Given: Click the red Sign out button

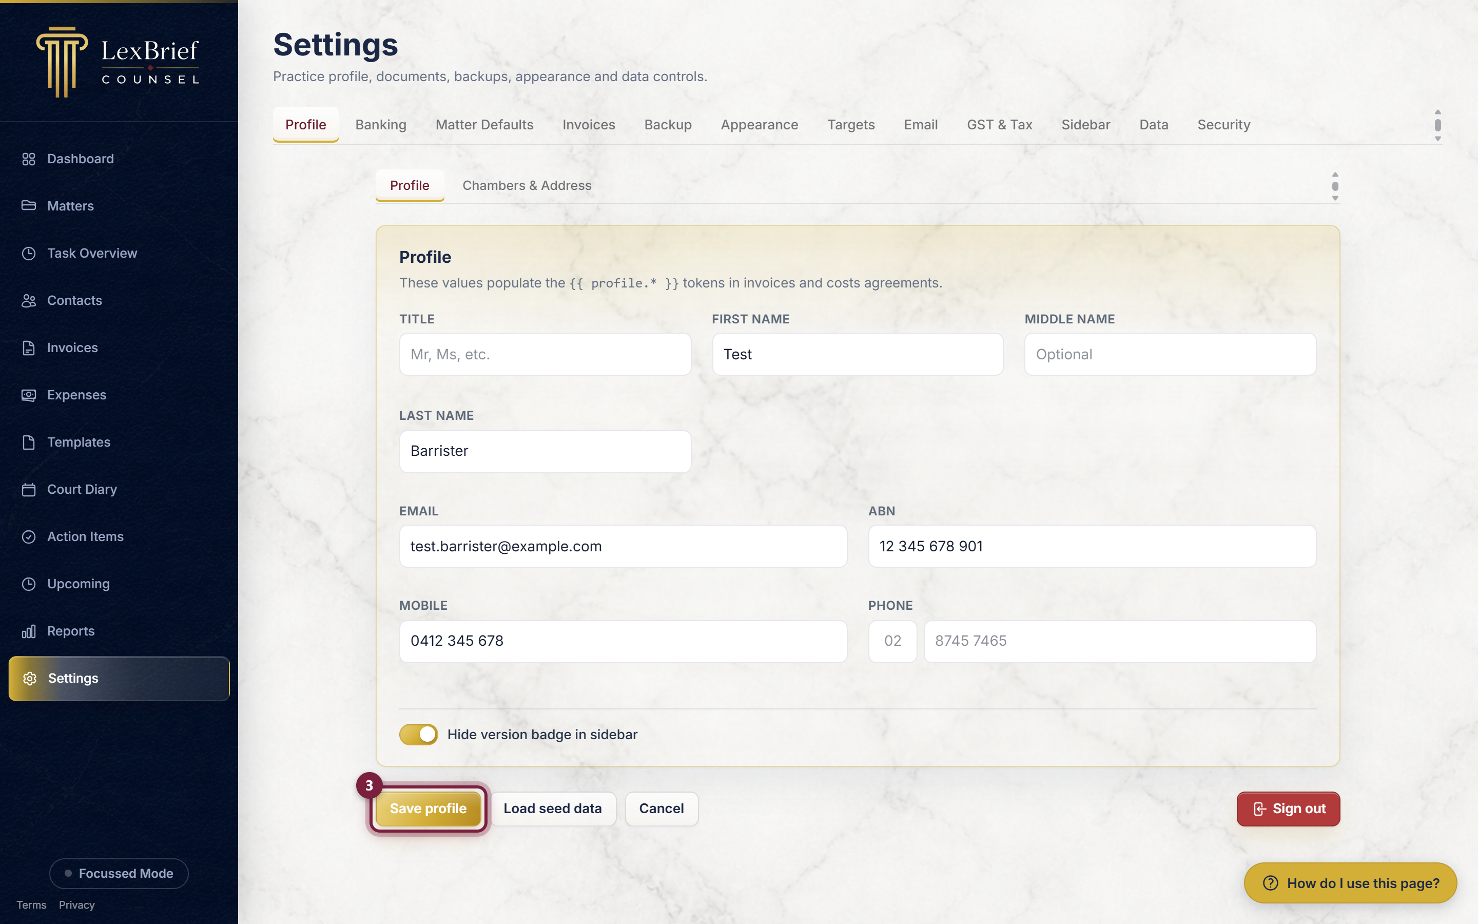Looking at the screenshot, I should click(x=1288, y=808).
